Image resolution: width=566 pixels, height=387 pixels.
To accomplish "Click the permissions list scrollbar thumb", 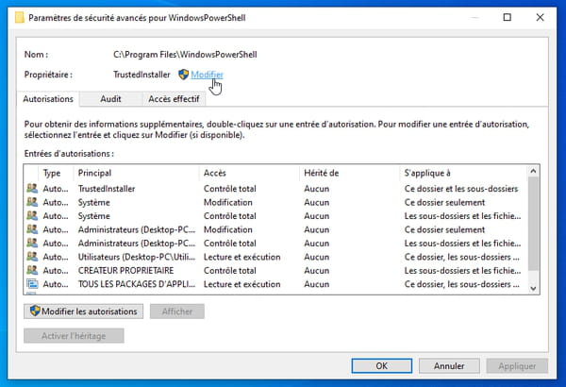I will [x=533, y=223].
